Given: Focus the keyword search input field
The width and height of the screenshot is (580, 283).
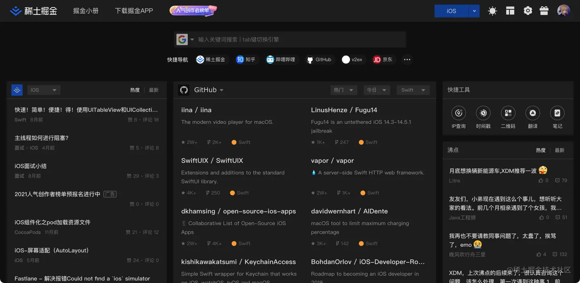Looking at the screenshot, I should tap(300, 39).
